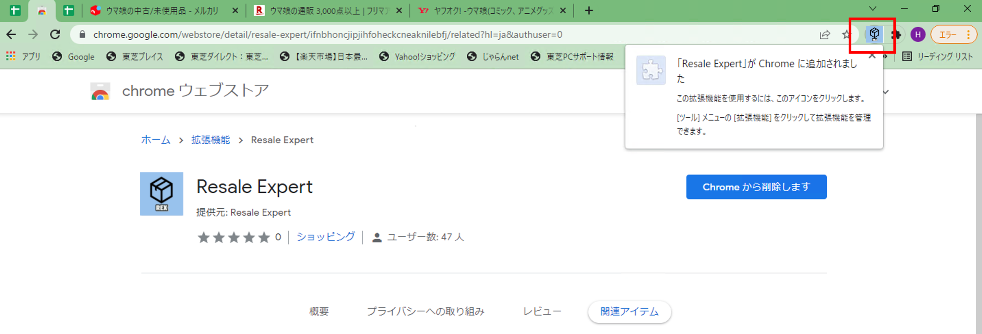Viewport: 982px width, 334px height.
Task: Select the active Chrome Web Store tab
Action: coord(42,11)
